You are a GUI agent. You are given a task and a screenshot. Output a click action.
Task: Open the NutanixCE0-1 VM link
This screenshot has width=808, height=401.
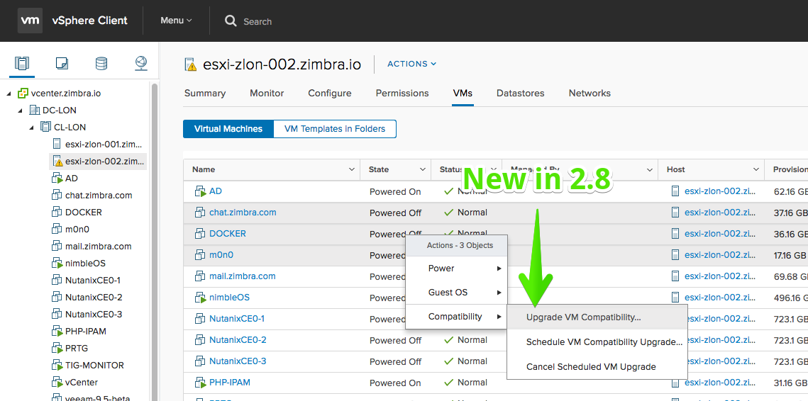pyautogui.click(x=238, y=319)
